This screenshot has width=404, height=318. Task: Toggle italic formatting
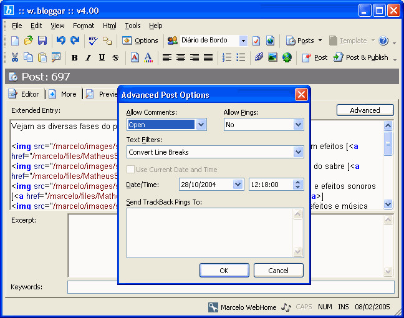click(x=88, y=57)
